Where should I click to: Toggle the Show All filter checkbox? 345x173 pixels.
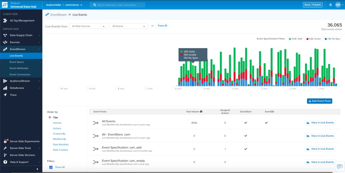coord(51,167)
